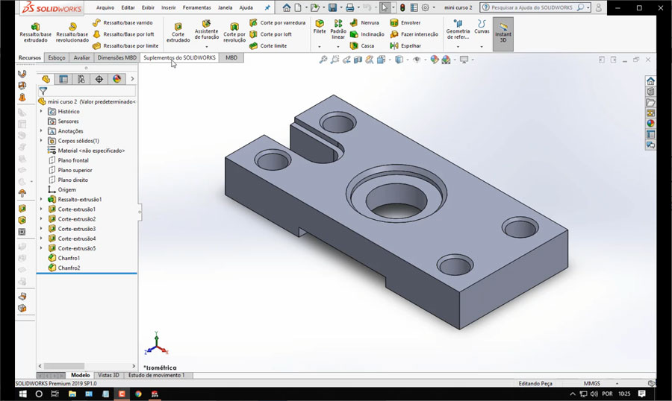Open the Estudo de movimento 1 tab
The image size is (672, 401).
tap(157, 375)
